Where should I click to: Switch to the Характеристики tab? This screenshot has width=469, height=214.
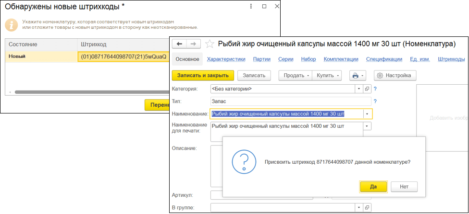[226, 59]
